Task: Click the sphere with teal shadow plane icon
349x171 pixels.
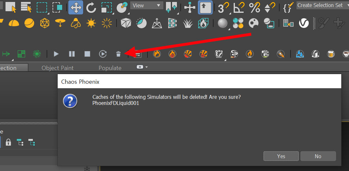Action: [x=269, y=23]
